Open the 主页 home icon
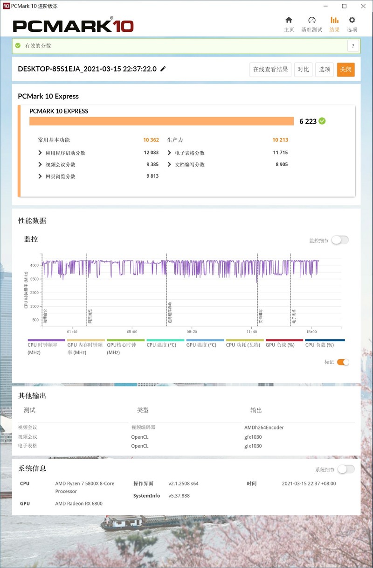 click(x=289, y=21)
